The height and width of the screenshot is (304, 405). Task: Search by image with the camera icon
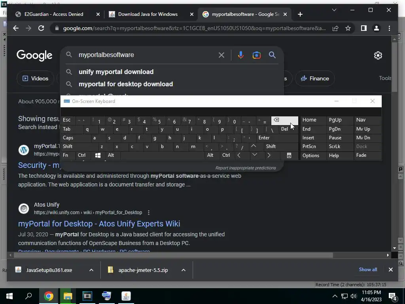pos(256,55)
